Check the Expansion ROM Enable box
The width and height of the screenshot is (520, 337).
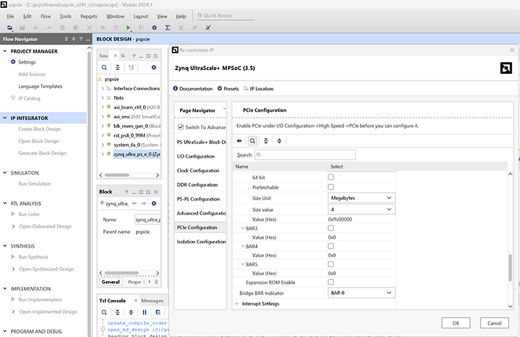click(331, 282)
